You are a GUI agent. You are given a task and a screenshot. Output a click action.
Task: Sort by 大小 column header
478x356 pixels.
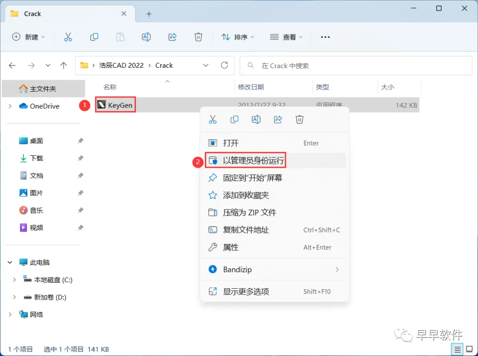point(387,87)
